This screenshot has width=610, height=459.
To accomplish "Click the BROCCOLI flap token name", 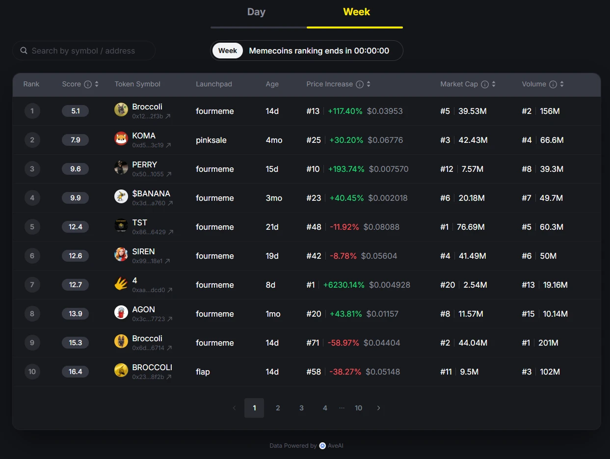I will pyautogui.click(x=152, y=367).
